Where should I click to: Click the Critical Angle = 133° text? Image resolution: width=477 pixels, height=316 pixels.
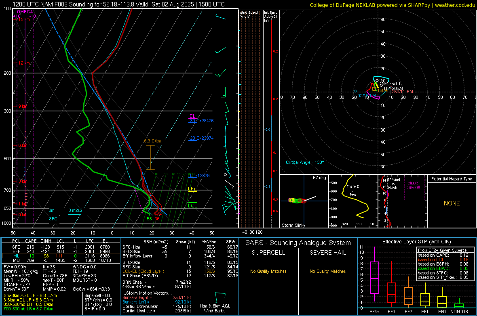305,162
